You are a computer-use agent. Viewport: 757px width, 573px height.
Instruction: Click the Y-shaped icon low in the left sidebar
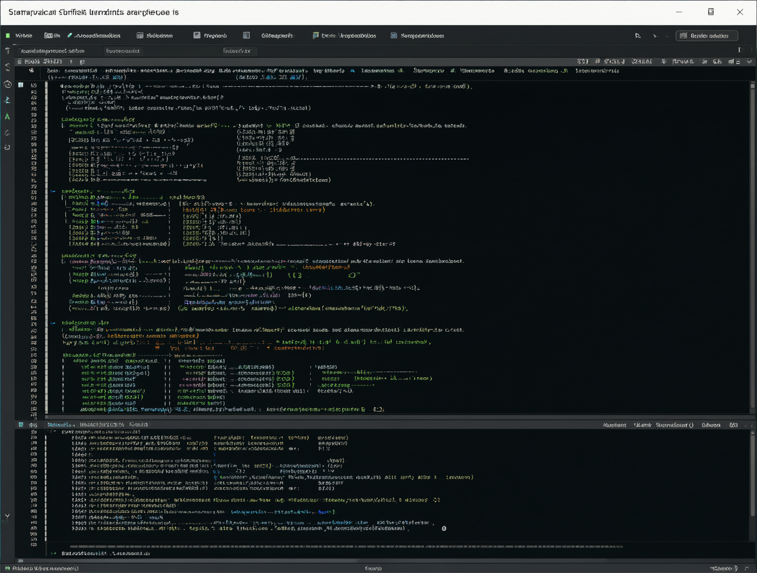coord(7,517)
